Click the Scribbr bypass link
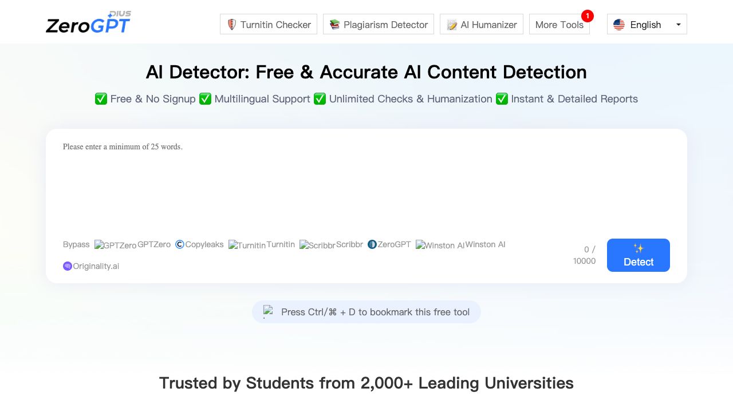 pos(332,245)
